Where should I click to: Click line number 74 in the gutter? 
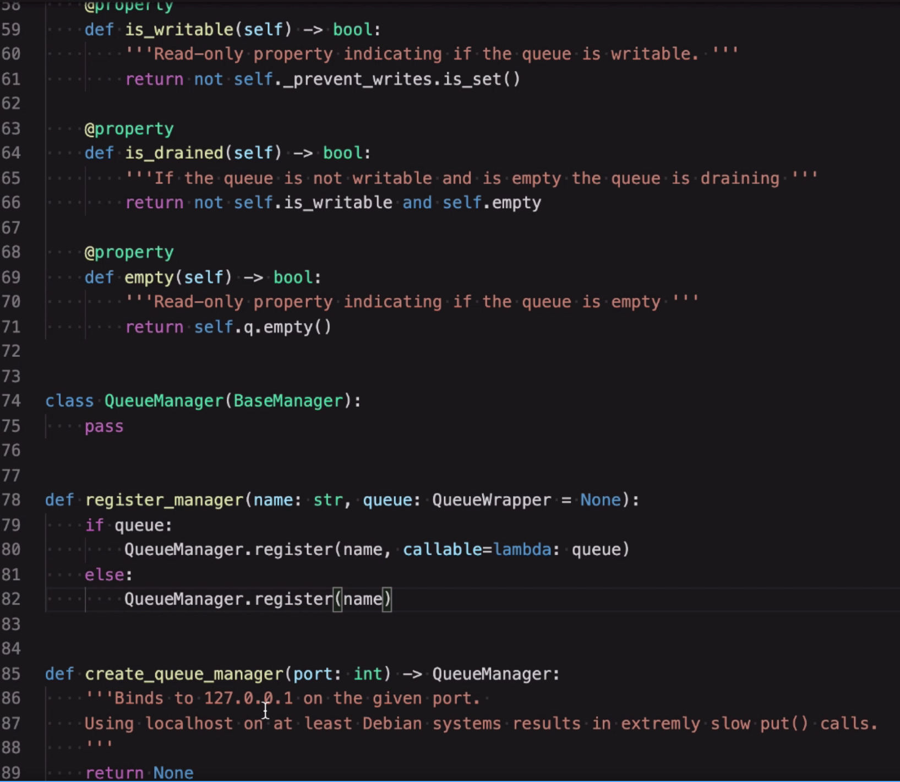11,401
